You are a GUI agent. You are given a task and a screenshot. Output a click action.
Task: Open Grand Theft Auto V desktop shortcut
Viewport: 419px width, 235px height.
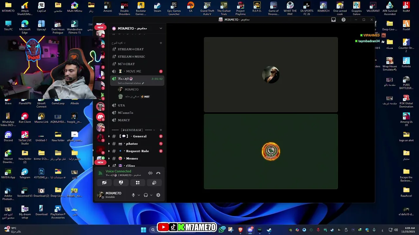pyautogui.click(x=207, y=8)
